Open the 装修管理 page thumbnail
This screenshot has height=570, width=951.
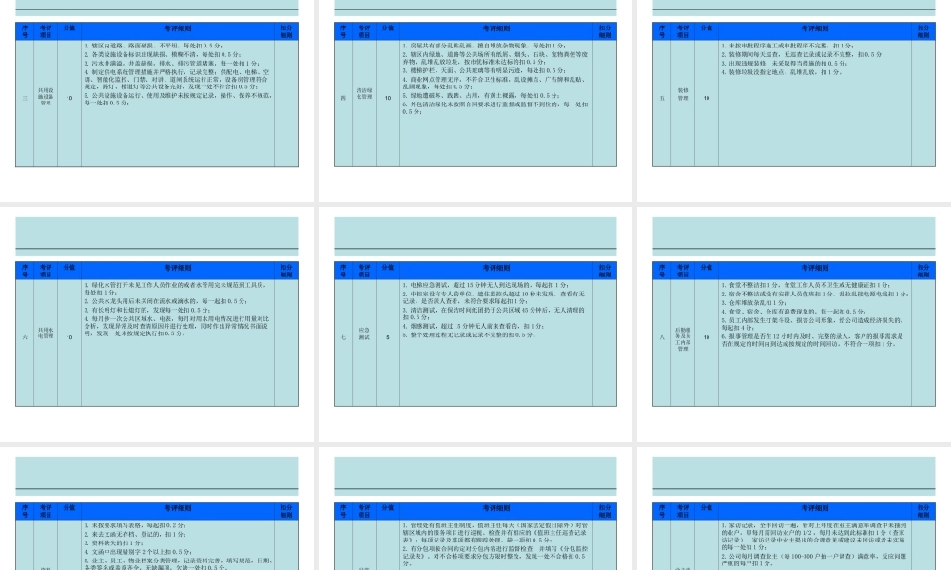(x=794, y=100)
